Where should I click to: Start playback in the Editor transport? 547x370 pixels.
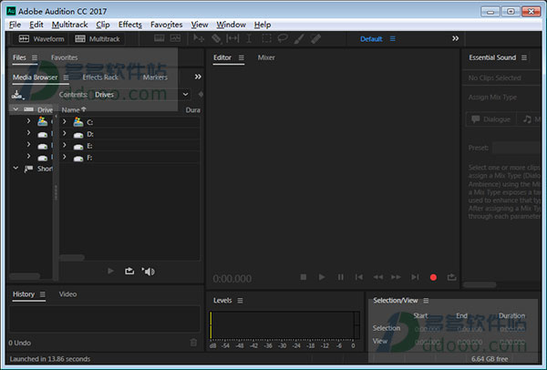(322, 277)
